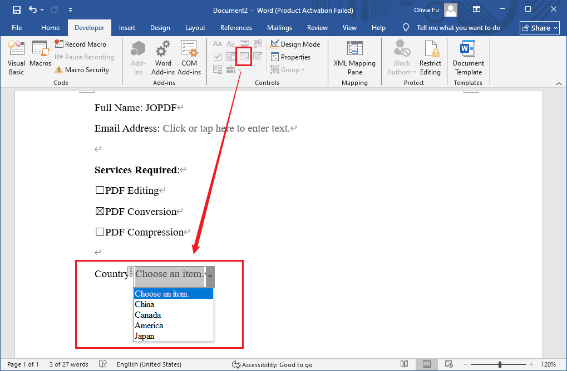Open the Macros dialog

40,53
